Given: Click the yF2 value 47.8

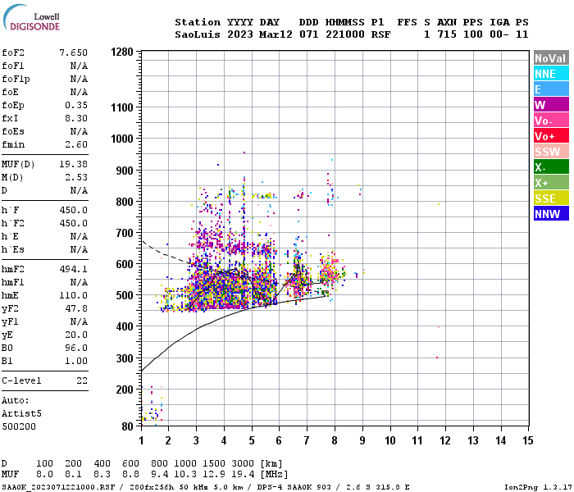Looking at the screenshot, I should (76, 308).
